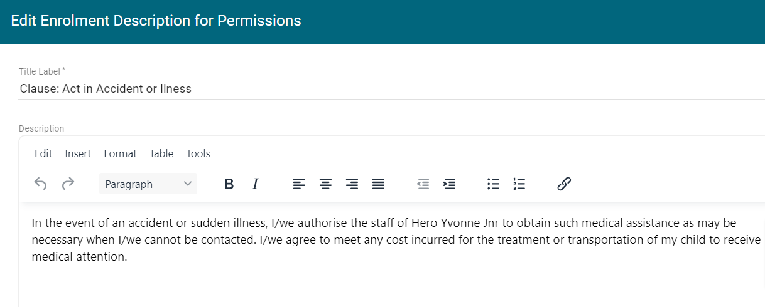
Task: Open the Tools menu
Action: 198,153
